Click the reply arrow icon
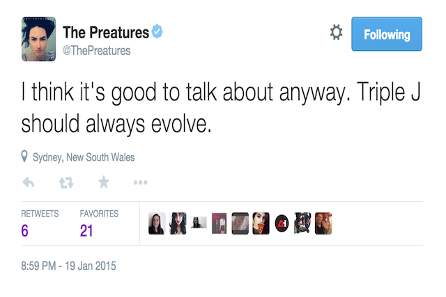The width and height of the screenshot is (446, 297). 29,182
